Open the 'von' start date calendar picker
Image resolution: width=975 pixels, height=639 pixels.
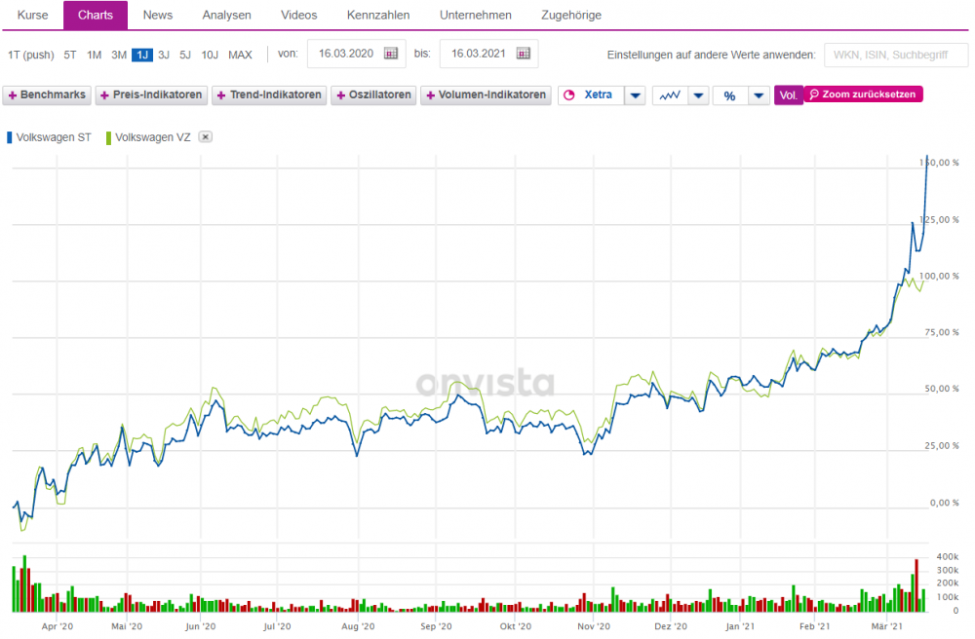point(391,54)
